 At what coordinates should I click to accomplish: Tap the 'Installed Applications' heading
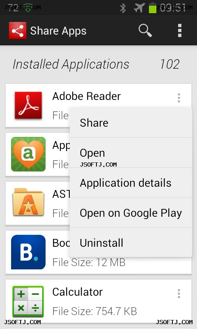click(x=71, y=64)
